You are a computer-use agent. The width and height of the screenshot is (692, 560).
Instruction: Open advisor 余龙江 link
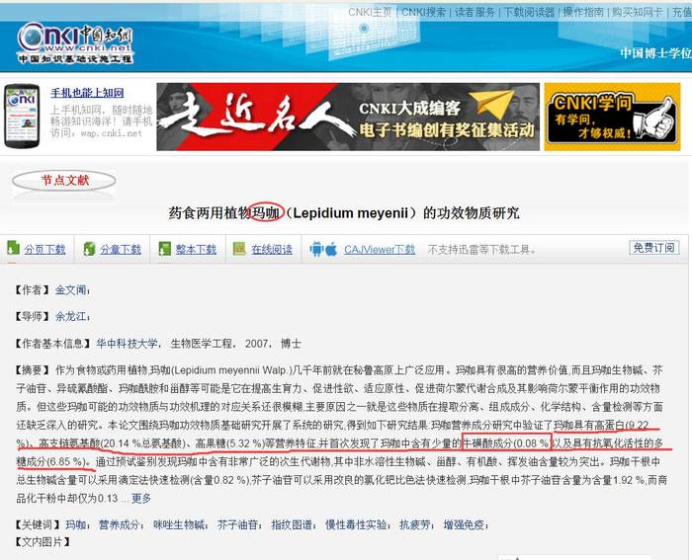70,317
